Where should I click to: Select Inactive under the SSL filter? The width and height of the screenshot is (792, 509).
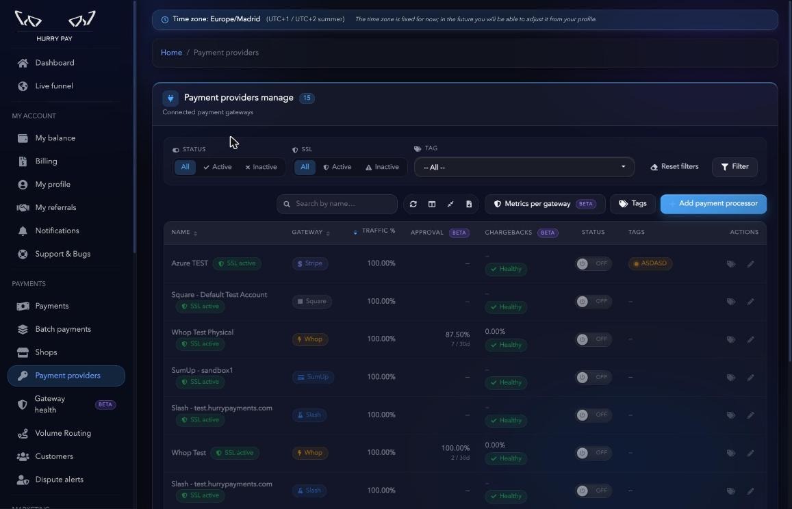(x=383, y=167)
